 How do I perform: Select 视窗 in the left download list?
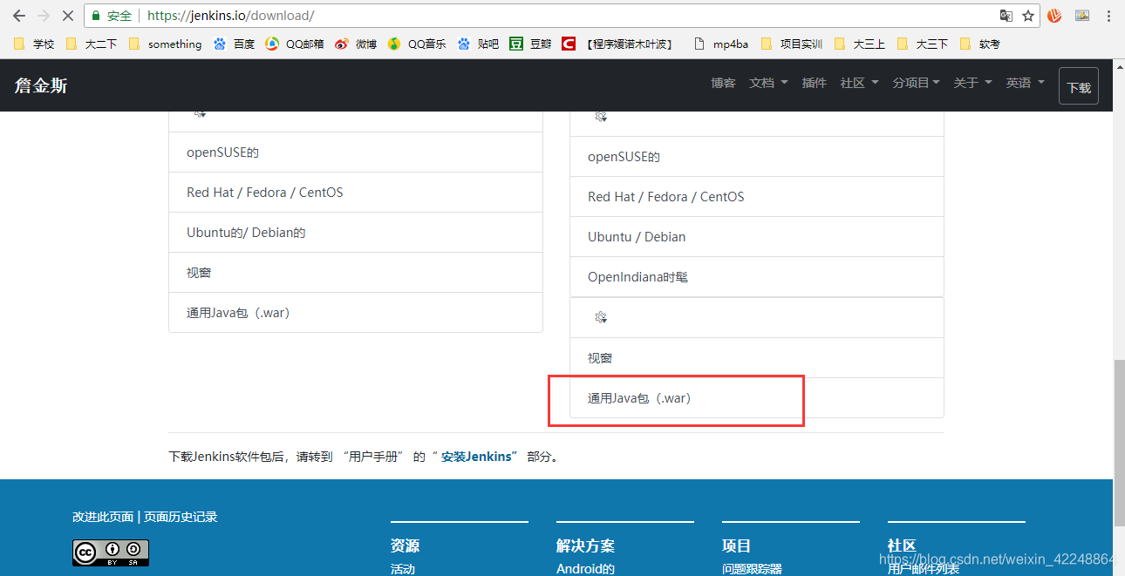coord(356,273)
